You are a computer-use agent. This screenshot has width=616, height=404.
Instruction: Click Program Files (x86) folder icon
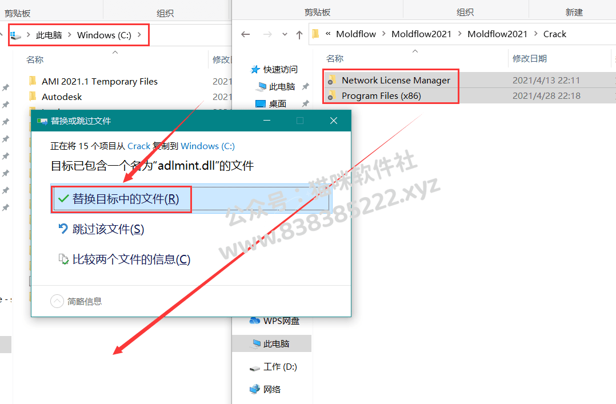pos(332,95)
